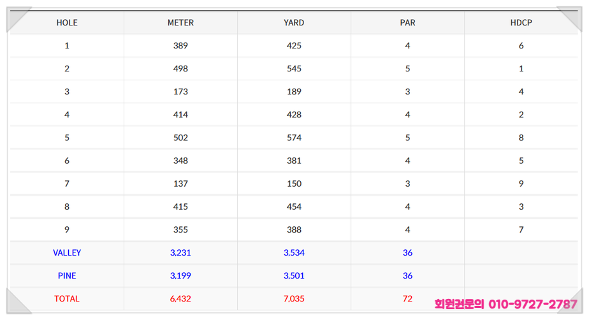
Task: Pick the PAR value in the 355 meter row
Action: click(x=407, y=229)
